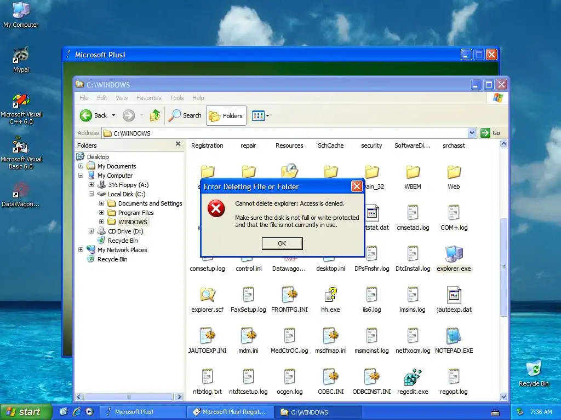The image size is (561, 420).
Task: Select the regopt.log file icon
Action: coord(454,377)
